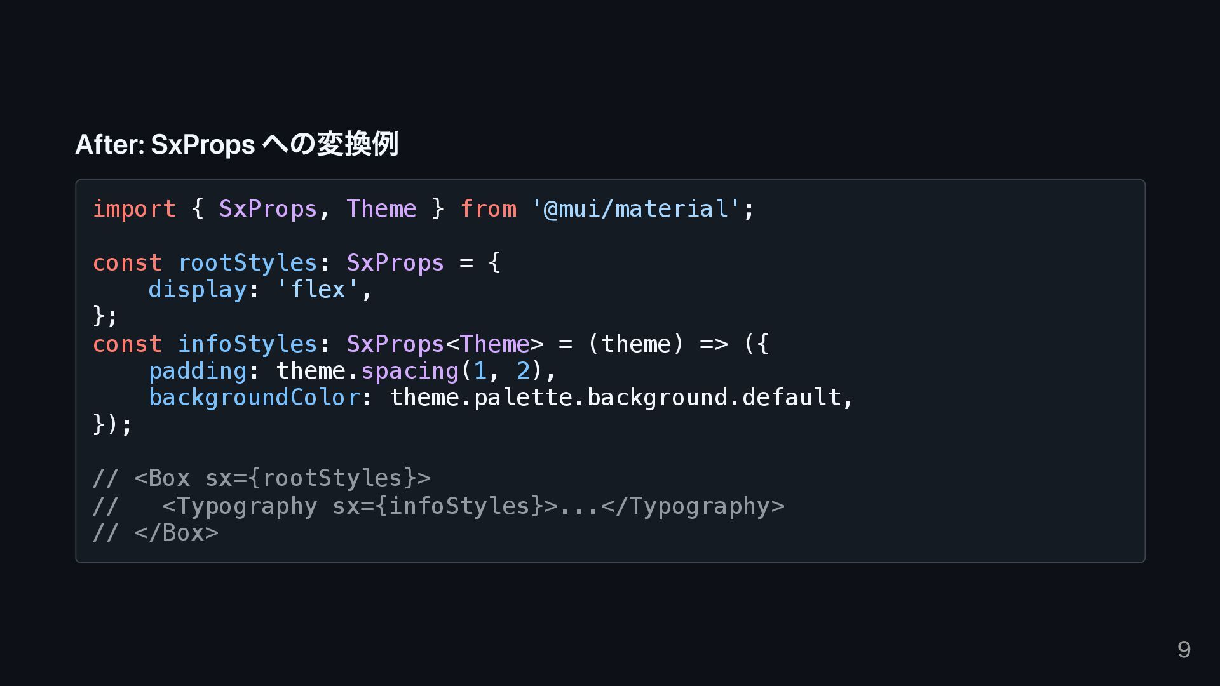Screen dimensions: 1220x686
Task: Click the "import" keyword in the code
Action: (x=134, y=209)
